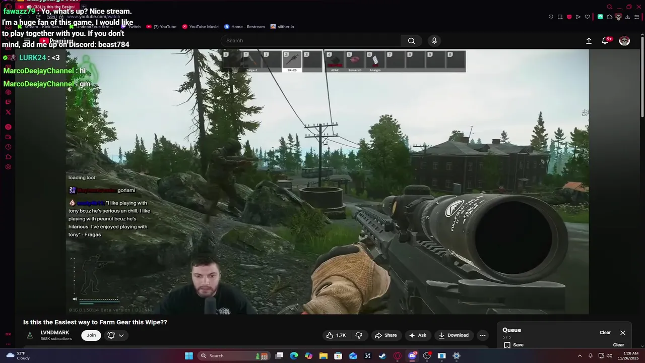645x363 pixels.
Task: Like the video with thumbs up
Action: click(337, 335)
